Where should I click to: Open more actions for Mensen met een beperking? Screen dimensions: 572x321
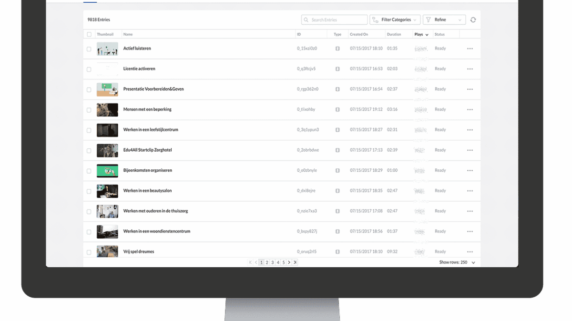point(470,109)
